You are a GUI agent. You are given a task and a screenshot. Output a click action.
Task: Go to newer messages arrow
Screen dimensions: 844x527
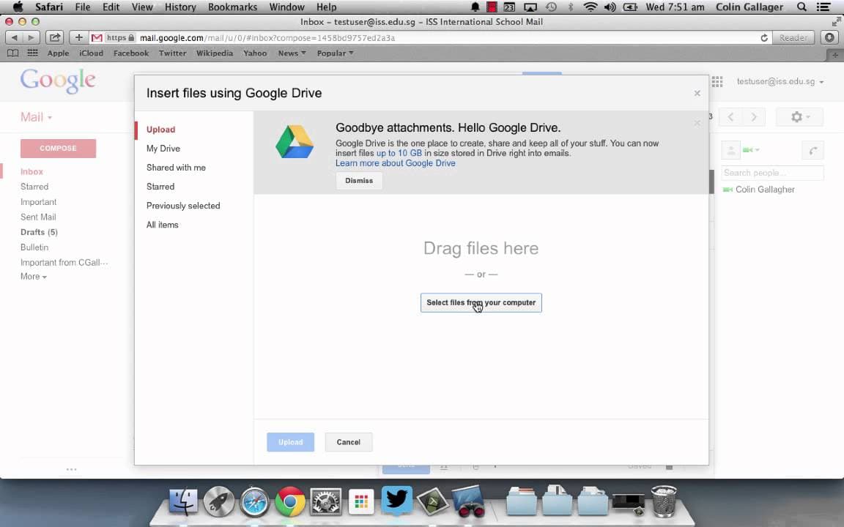point(730,116)
